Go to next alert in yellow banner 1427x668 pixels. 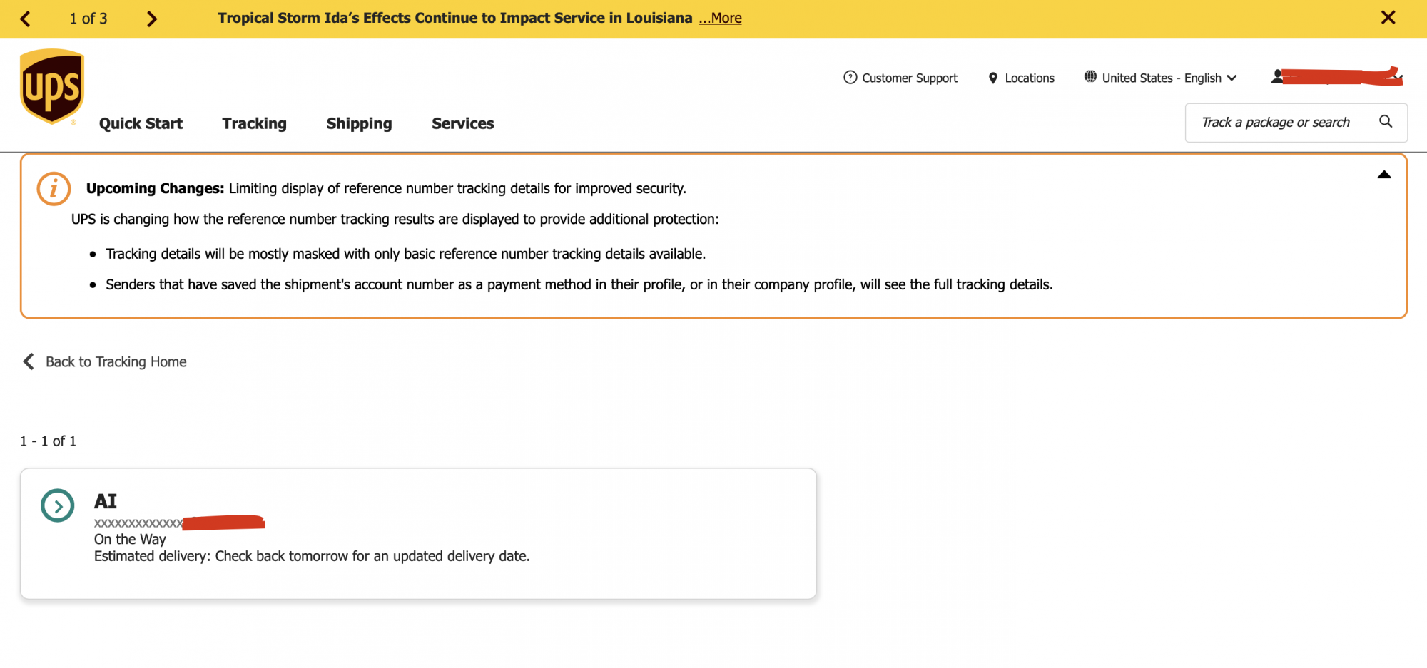[x=151, y=19]
